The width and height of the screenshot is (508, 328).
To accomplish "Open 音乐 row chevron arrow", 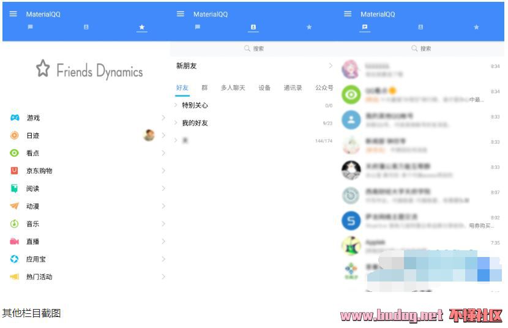I will (163, 223).
